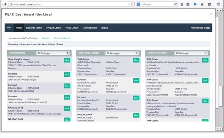The width and height of the screenshot is (224, 138).
Task: Click Go for NASDAQ Enhanced Data Solution Changes
Action: tap(67, 108)
